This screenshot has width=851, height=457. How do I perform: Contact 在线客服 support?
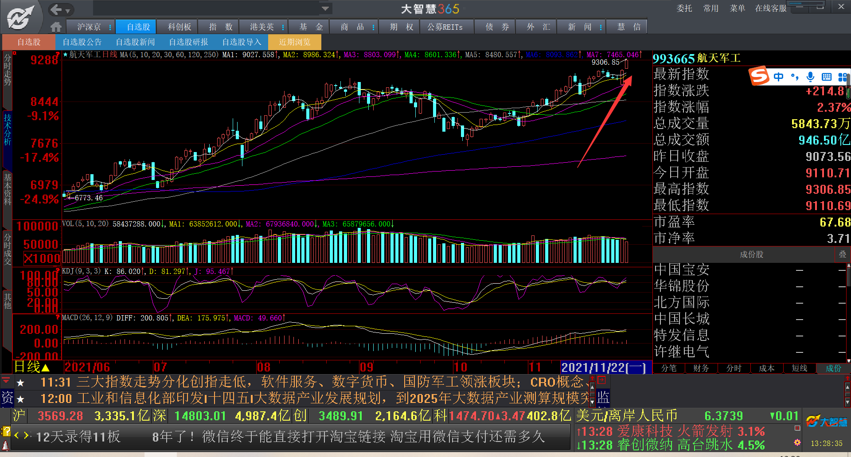click(771, 8)
